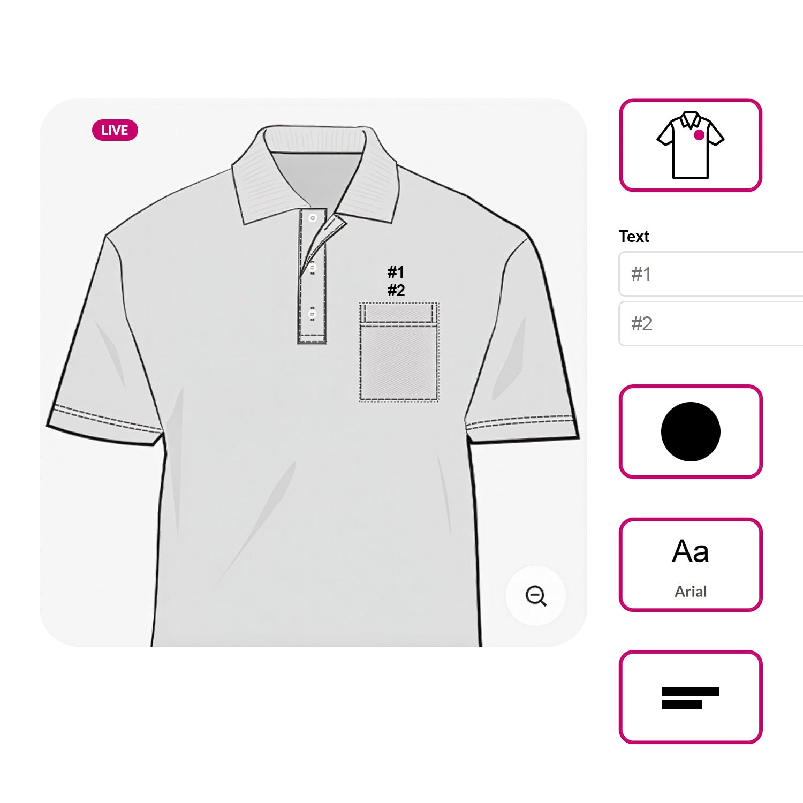Click the top placket button on shirt
803x803 pixels.
click(x=313, y=218)
